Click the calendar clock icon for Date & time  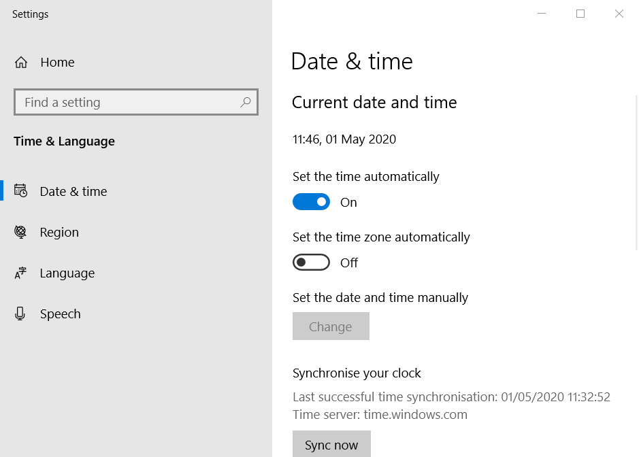click(20, 190)
